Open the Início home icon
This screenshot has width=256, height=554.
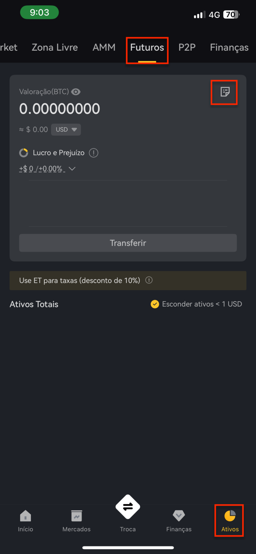26,516
